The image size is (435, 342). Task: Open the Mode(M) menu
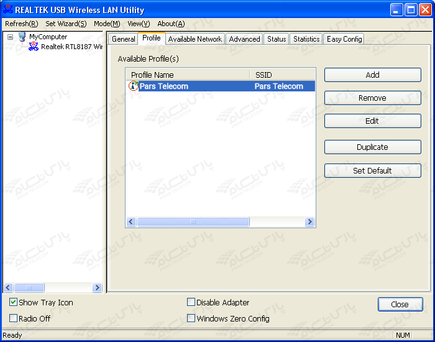[x=107, y=24]
